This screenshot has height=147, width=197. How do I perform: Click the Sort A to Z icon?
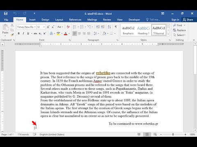(x=109, y=27)
